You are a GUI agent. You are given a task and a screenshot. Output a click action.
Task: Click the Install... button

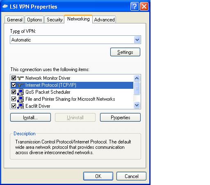(30, 118)
